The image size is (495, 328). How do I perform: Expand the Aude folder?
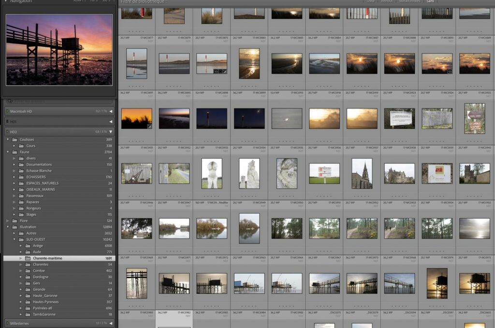21,252
